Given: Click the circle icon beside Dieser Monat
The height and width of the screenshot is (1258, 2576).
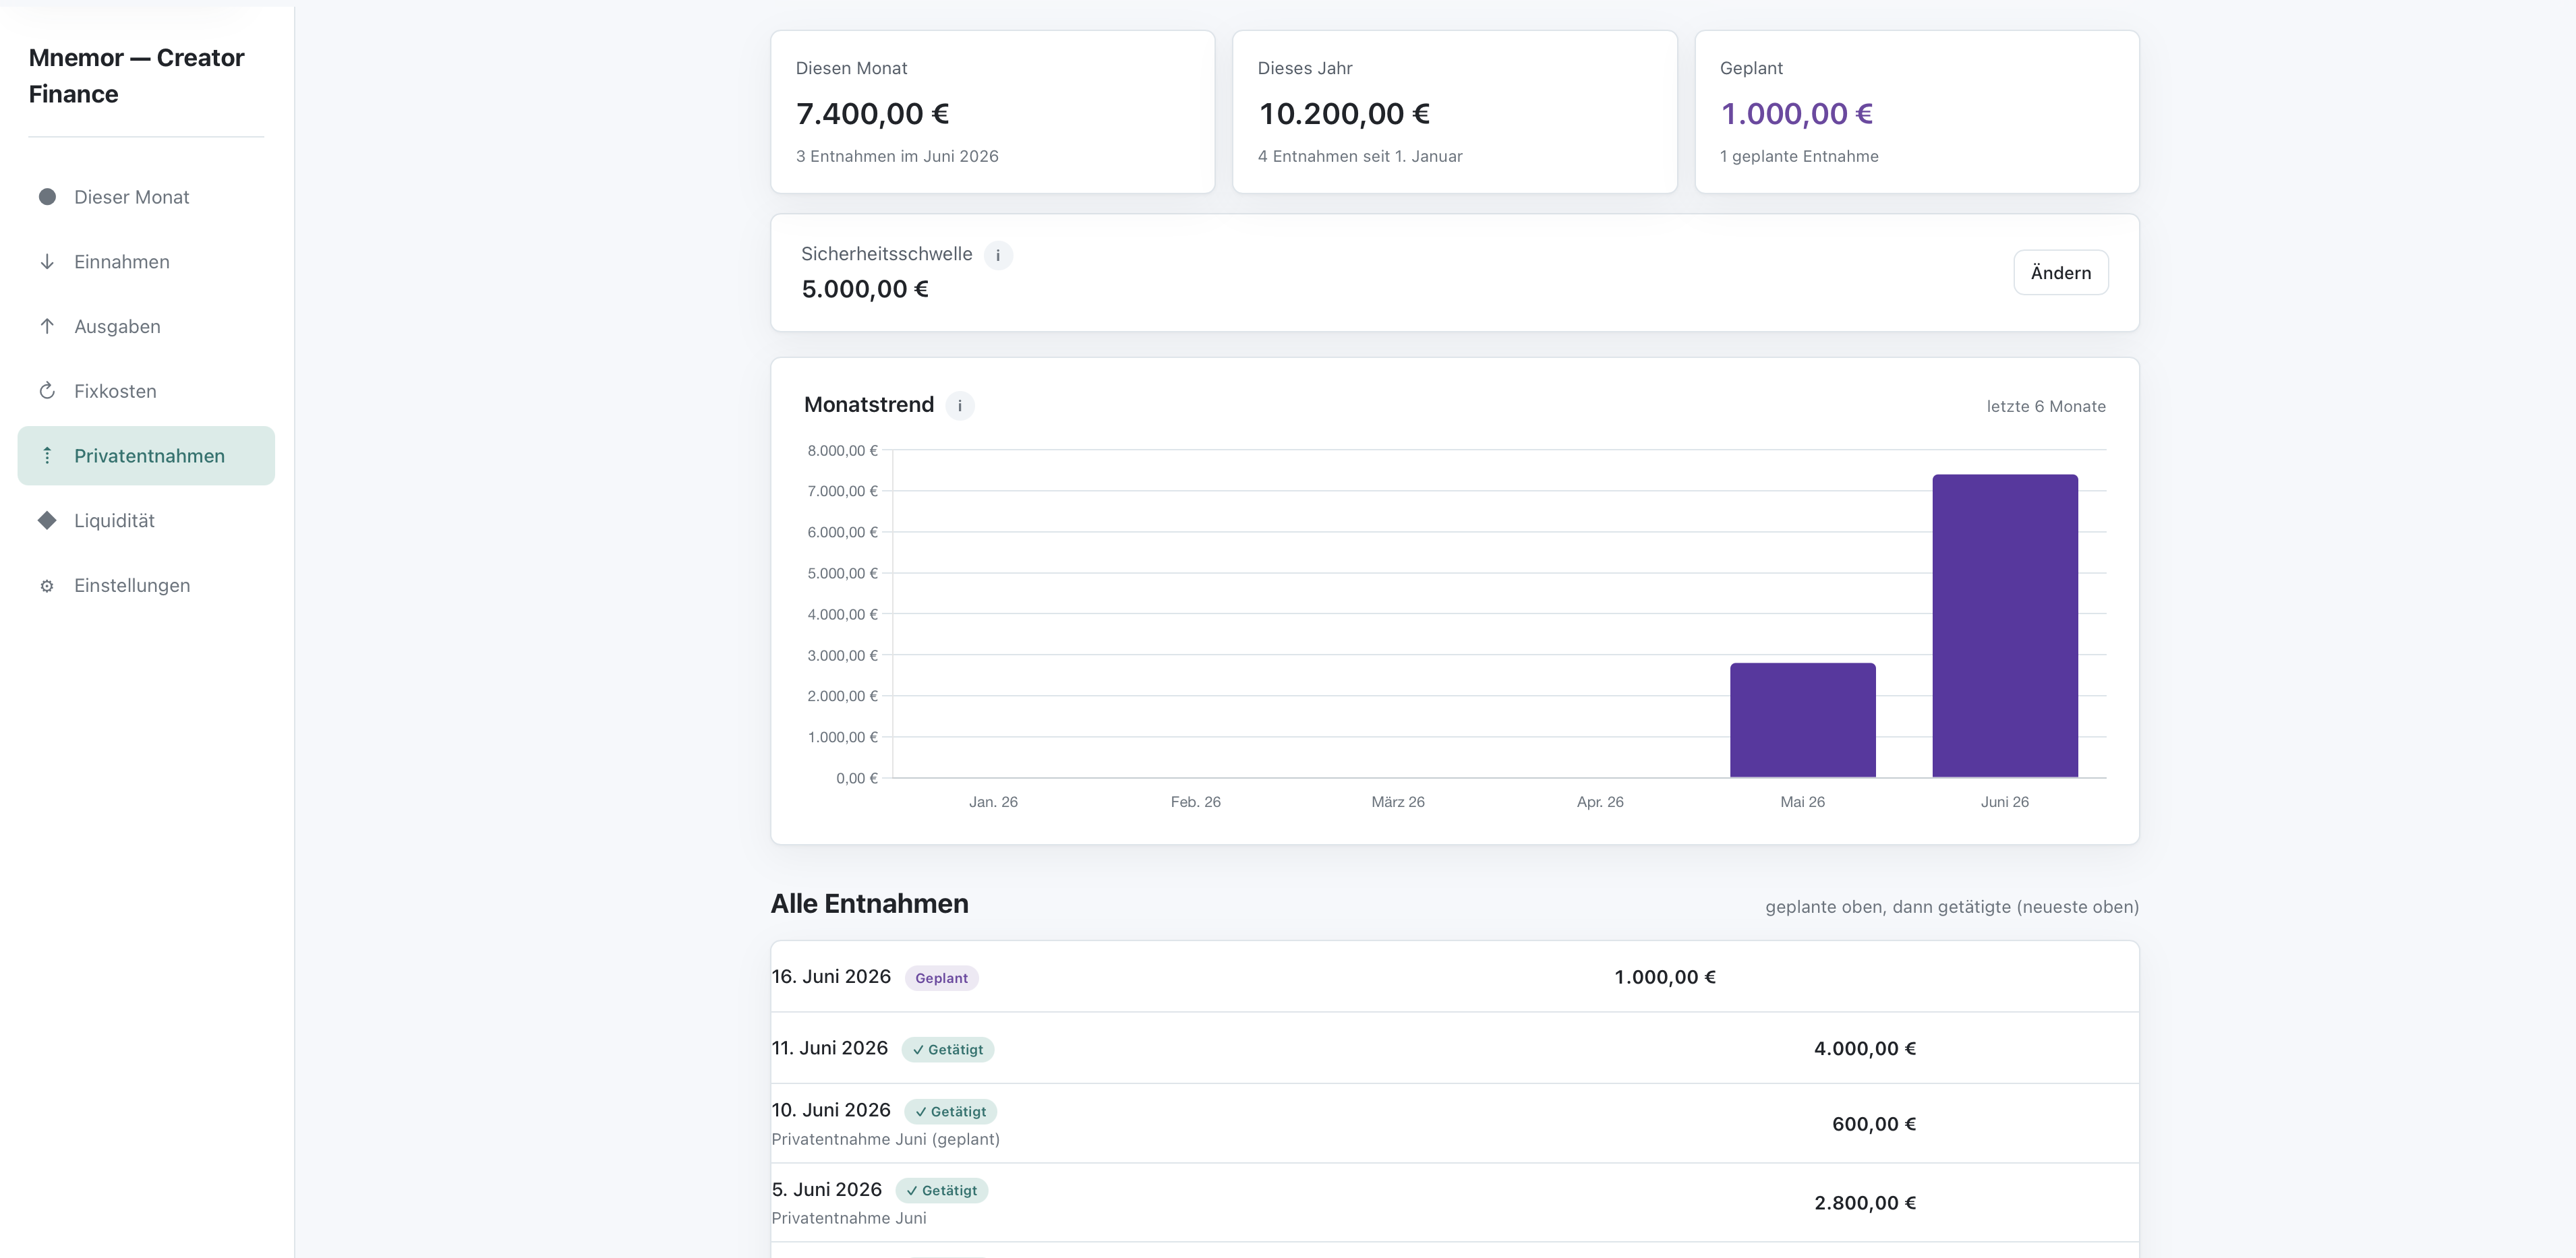Looking at the screenshot, I should click(x=47, y=197).
